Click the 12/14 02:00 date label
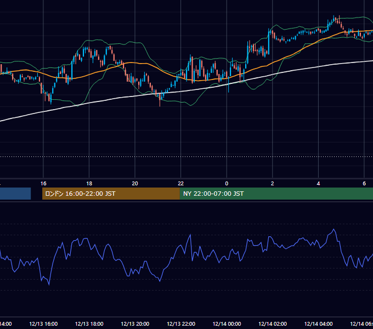Image resolution: width=373 pixels, height=329 pixels. pos(273,324)
